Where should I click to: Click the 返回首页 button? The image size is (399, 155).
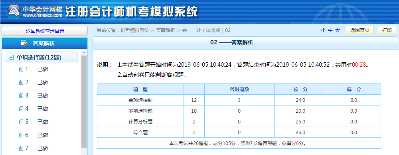(x=359, y=30)
